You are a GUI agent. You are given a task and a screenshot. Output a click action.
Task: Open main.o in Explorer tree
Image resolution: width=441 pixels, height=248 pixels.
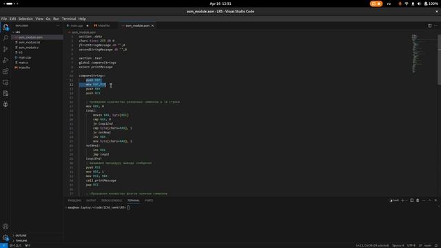click(x=23, y=63)
